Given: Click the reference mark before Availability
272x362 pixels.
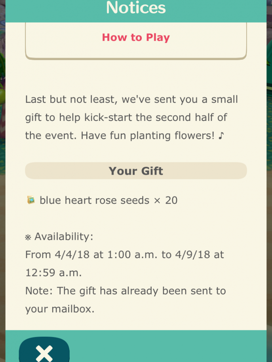Looking at the screenshot, I should (28, 238).
